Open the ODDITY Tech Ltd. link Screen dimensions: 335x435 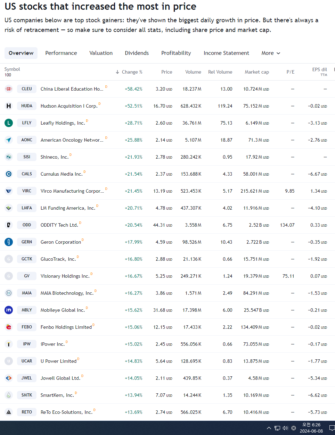point(59,225)
